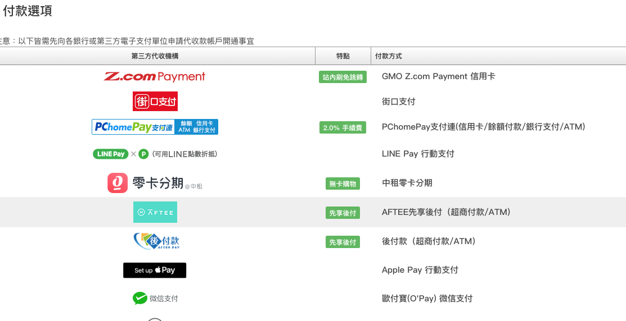Click LINE Pay 行動支付 text
Screen dimensions: 626x321
tap(418, 154)
